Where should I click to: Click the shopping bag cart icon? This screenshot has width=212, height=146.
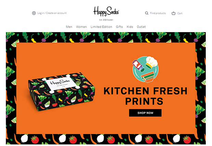coord(173,13)
